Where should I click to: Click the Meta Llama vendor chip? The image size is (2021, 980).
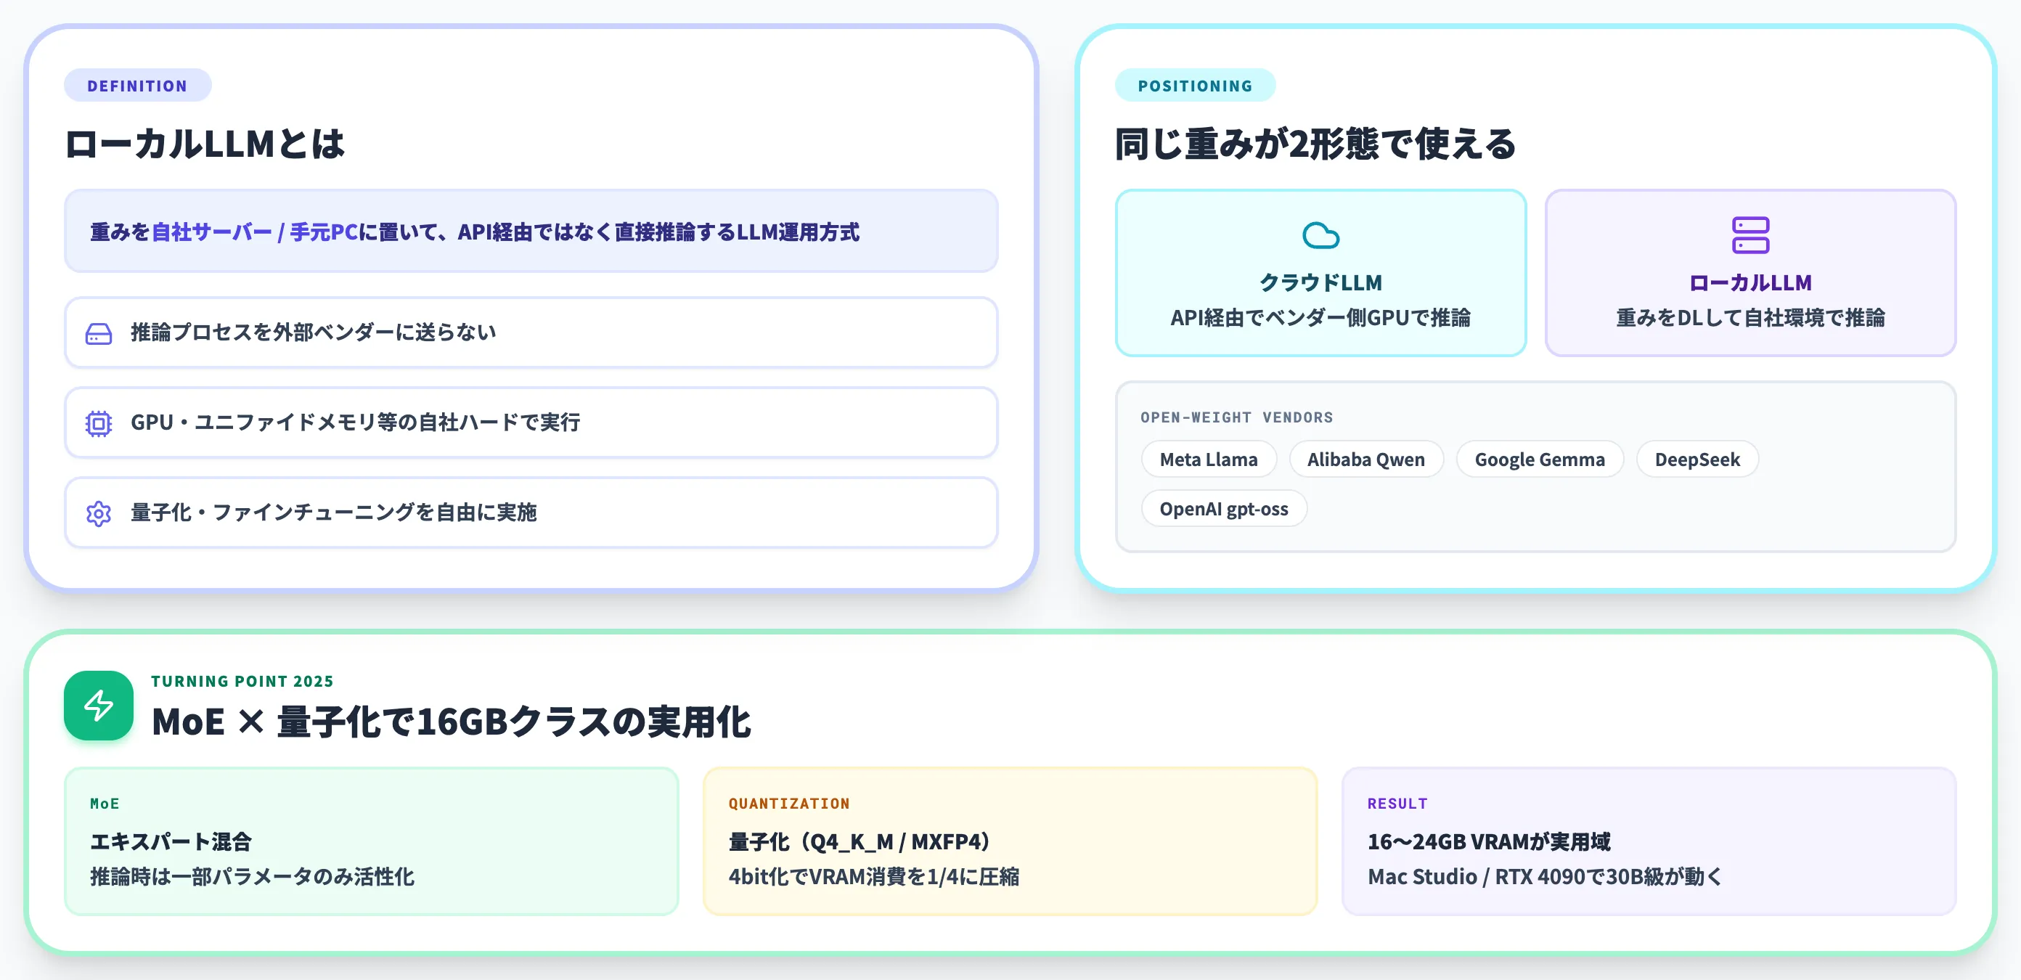pos(1208,459)
